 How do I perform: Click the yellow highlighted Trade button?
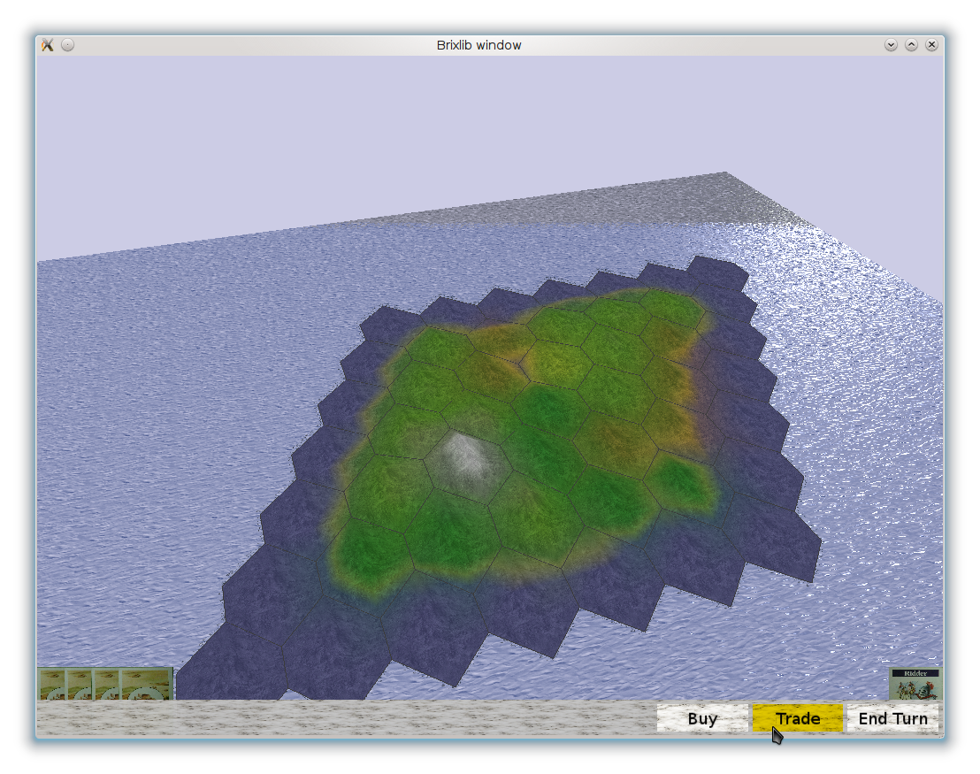[x=797, y=718]
